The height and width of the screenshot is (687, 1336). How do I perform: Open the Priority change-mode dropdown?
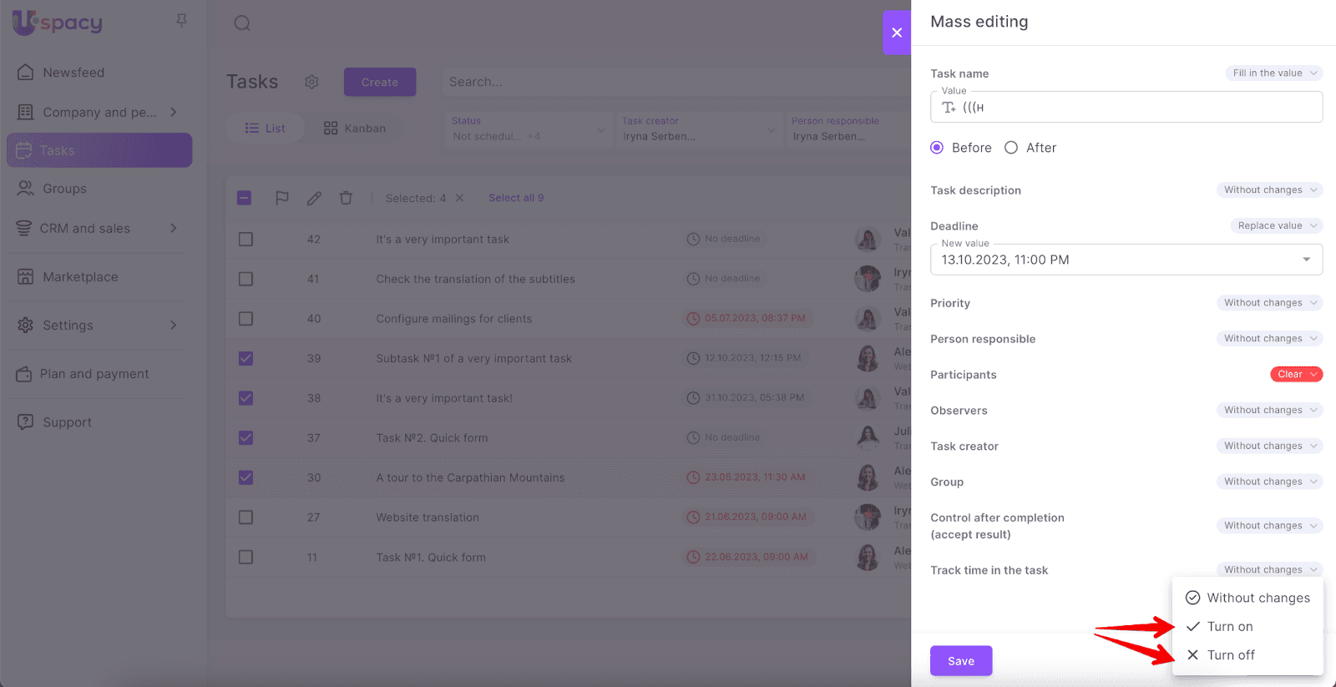(1269, 303)
